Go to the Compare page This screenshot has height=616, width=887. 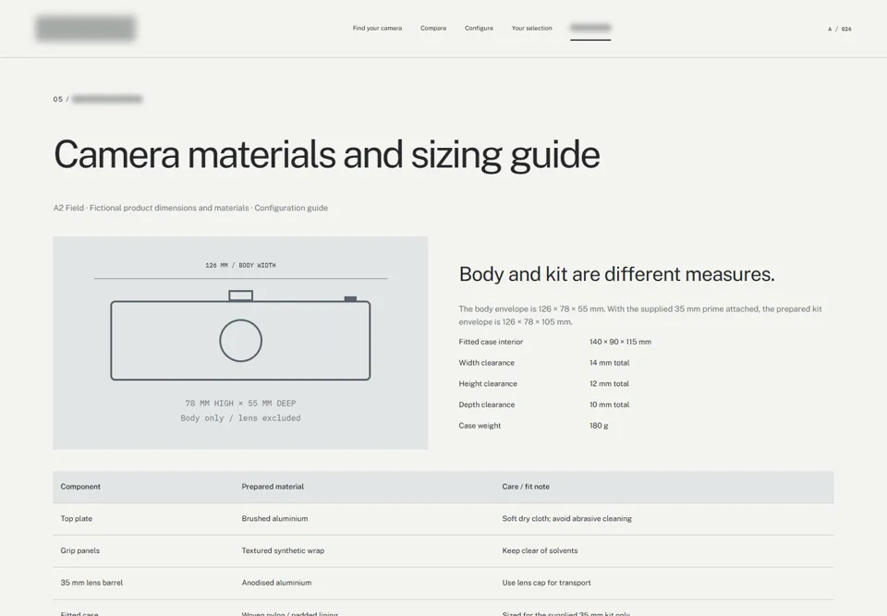pyautogui.click(x=433, y=29)
